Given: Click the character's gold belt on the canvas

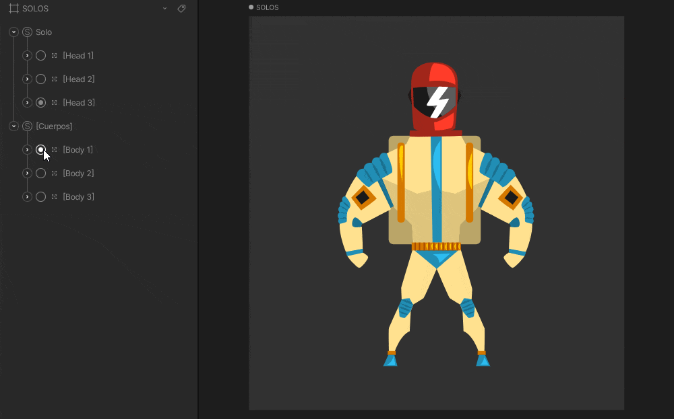Looking at the screenshot, I should [x=436, y=247].
